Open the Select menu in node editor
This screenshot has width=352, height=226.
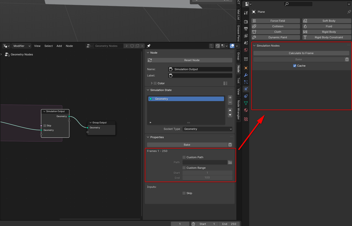coord(49,46)
